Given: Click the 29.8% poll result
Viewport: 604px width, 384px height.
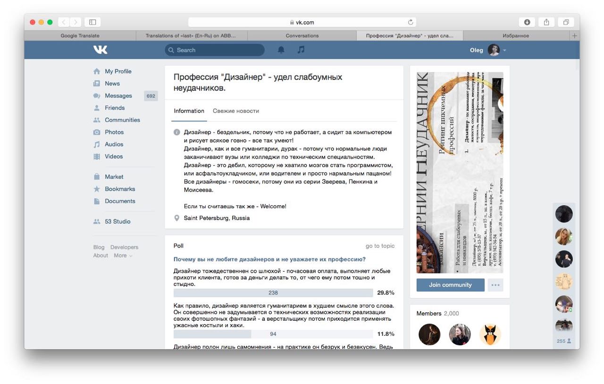Looking at the screenshot, I should pos(386,293).
